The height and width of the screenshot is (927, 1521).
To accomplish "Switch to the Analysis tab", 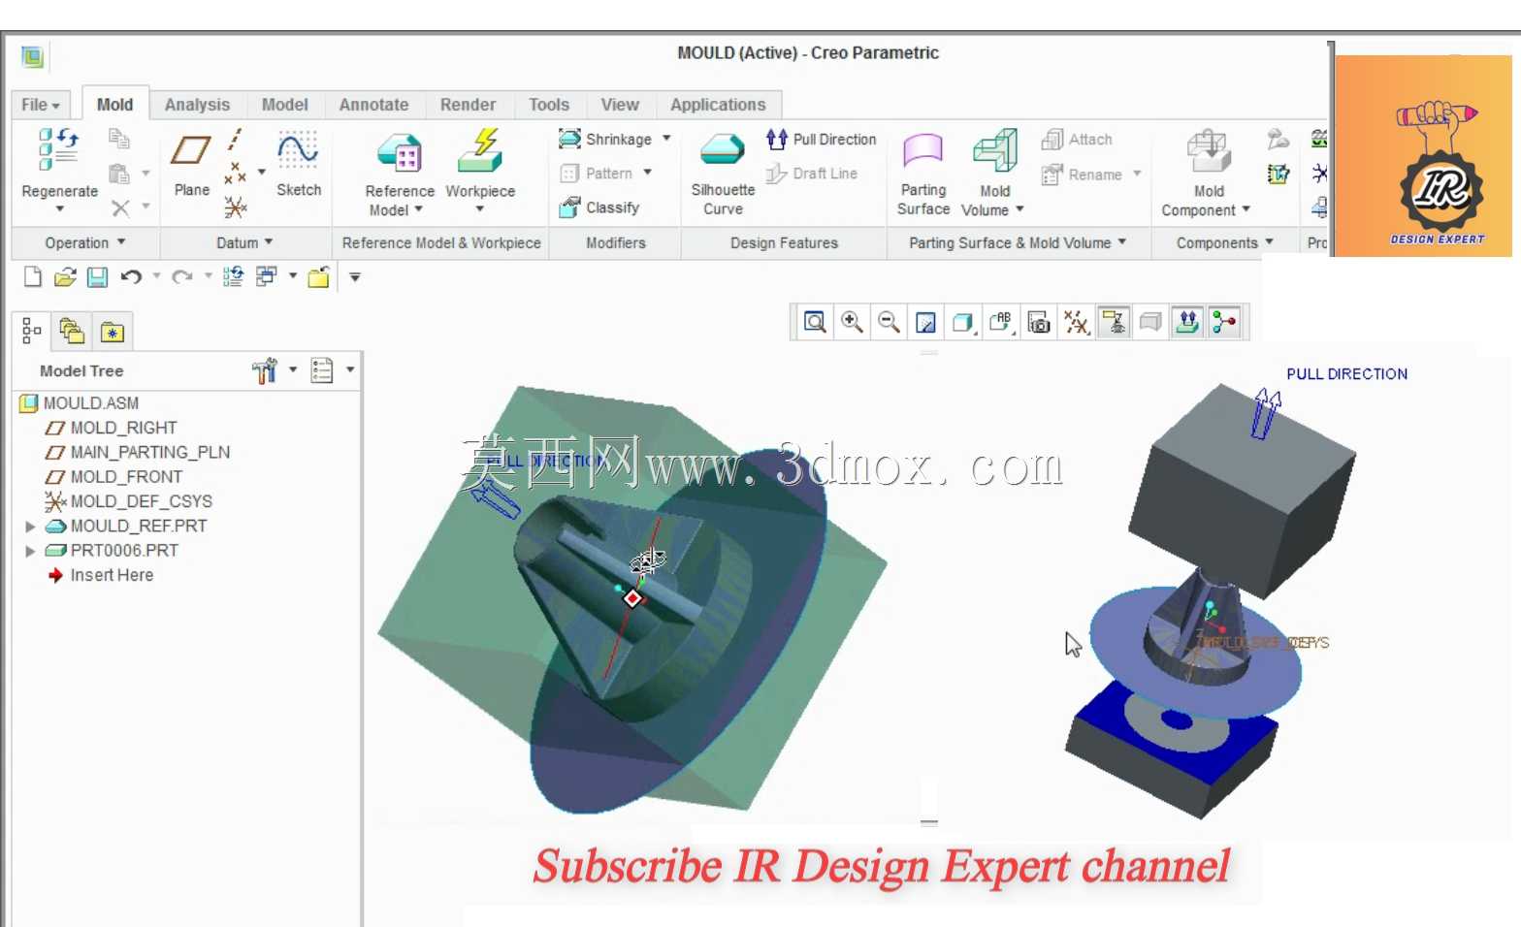I will click(x=197, y=105).
